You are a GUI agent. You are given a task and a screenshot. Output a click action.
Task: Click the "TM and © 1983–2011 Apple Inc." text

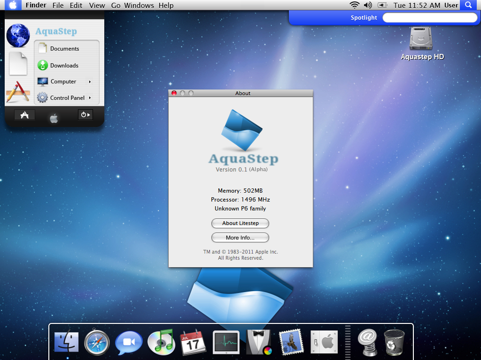(240, 252)
